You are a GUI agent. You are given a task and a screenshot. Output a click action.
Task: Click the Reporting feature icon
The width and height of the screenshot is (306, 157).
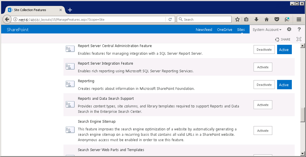point(70,84)
